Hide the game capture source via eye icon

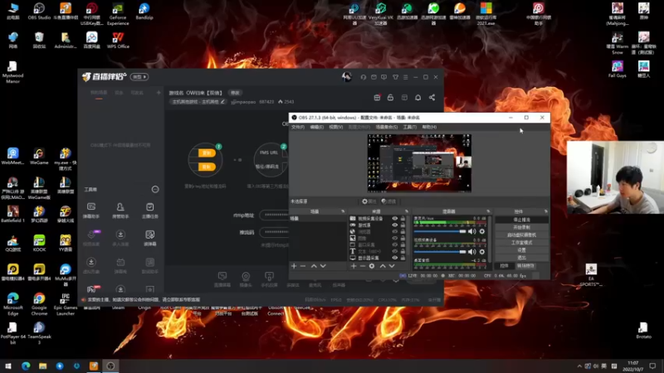click(x=395, y=225)
